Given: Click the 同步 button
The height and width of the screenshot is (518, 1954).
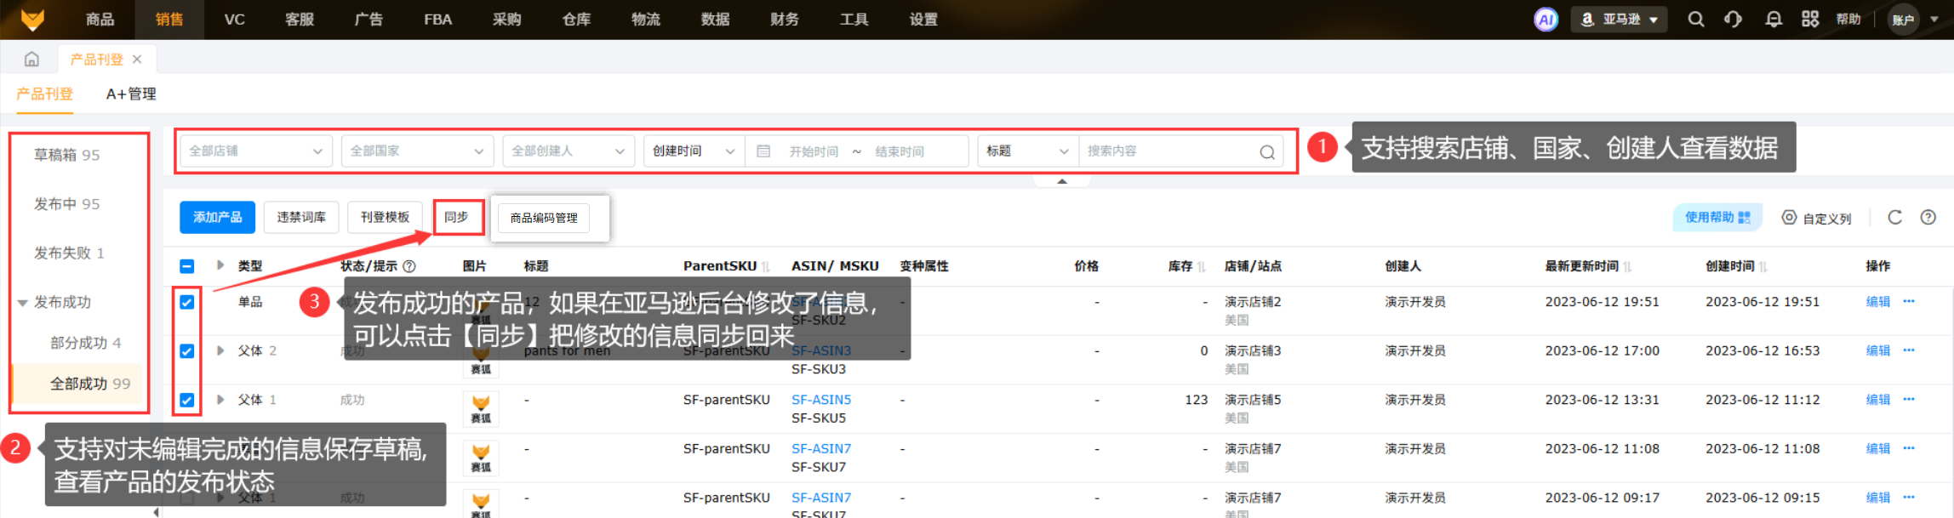Looking at the screenshot, I should (x=457, y=218).
